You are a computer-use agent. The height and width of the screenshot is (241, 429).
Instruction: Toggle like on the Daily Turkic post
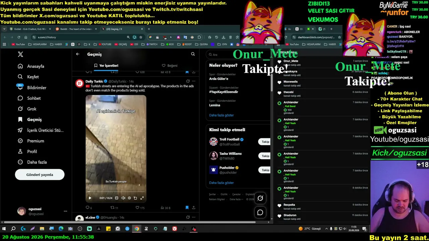(140, 208)
